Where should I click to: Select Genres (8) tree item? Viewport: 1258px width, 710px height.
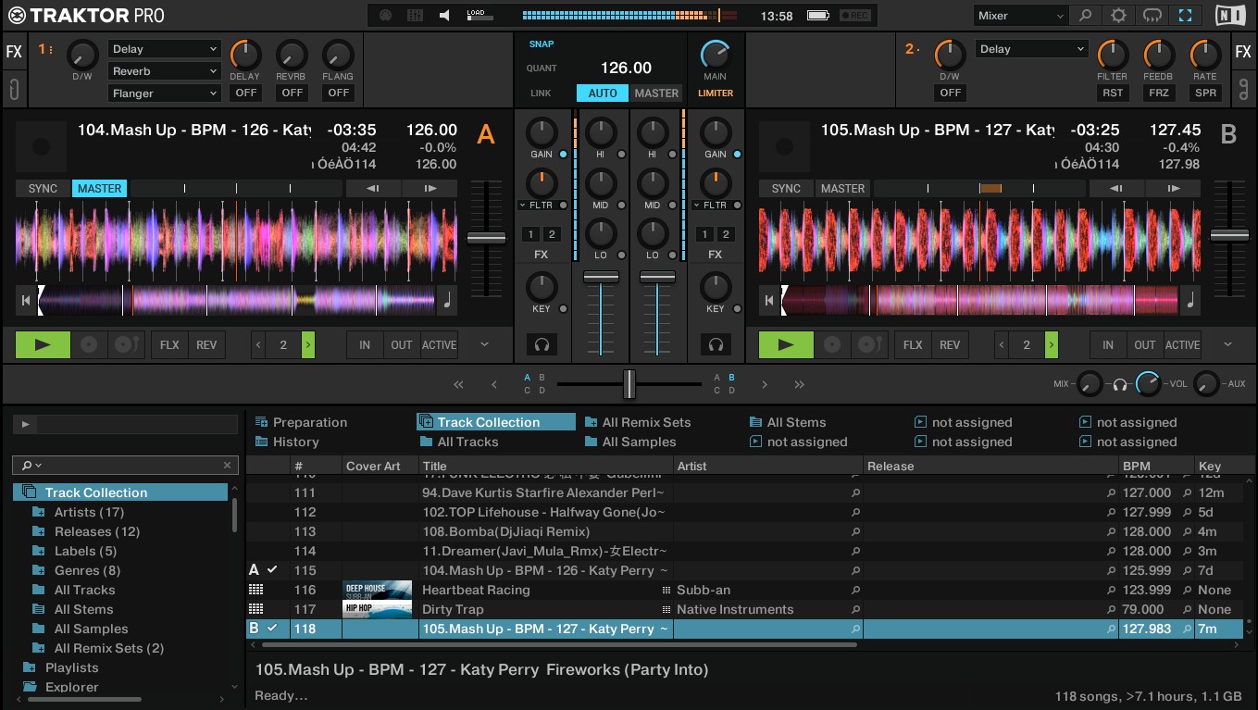pos(87,570)
